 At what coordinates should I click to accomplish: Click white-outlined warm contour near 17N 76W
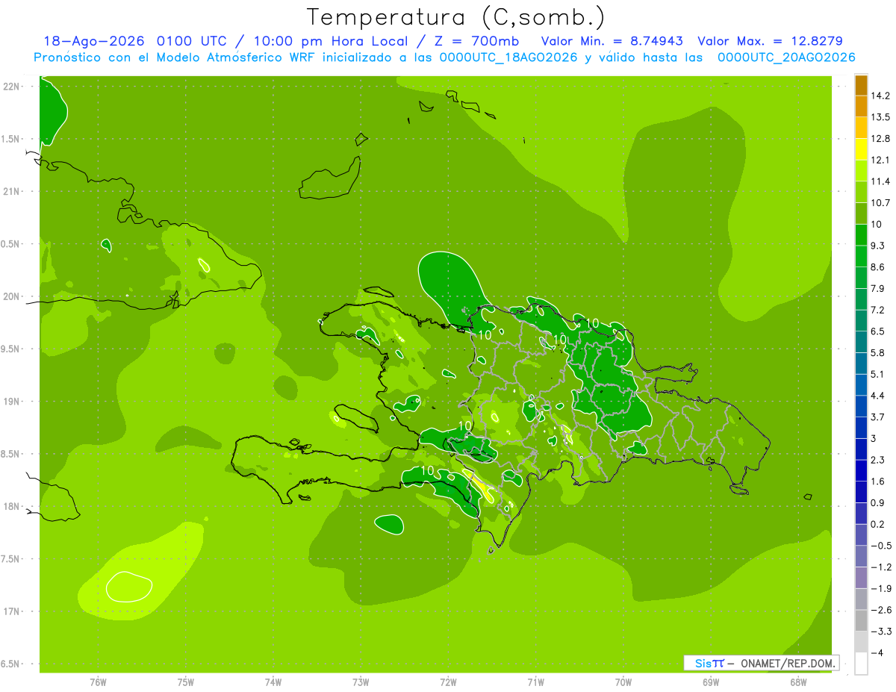tap(129, 587)
